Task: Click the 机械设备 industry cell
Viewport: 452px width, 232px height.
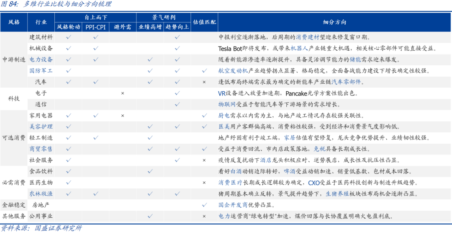Action: 41,48
